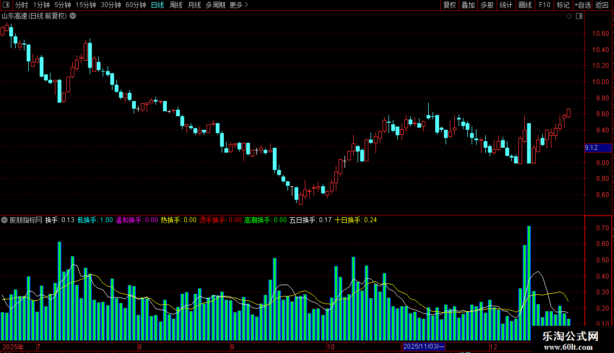Viewport: 614px width, 353px height.
Task: Click month 12 on the time axis
Action: (x=493, y=346)
